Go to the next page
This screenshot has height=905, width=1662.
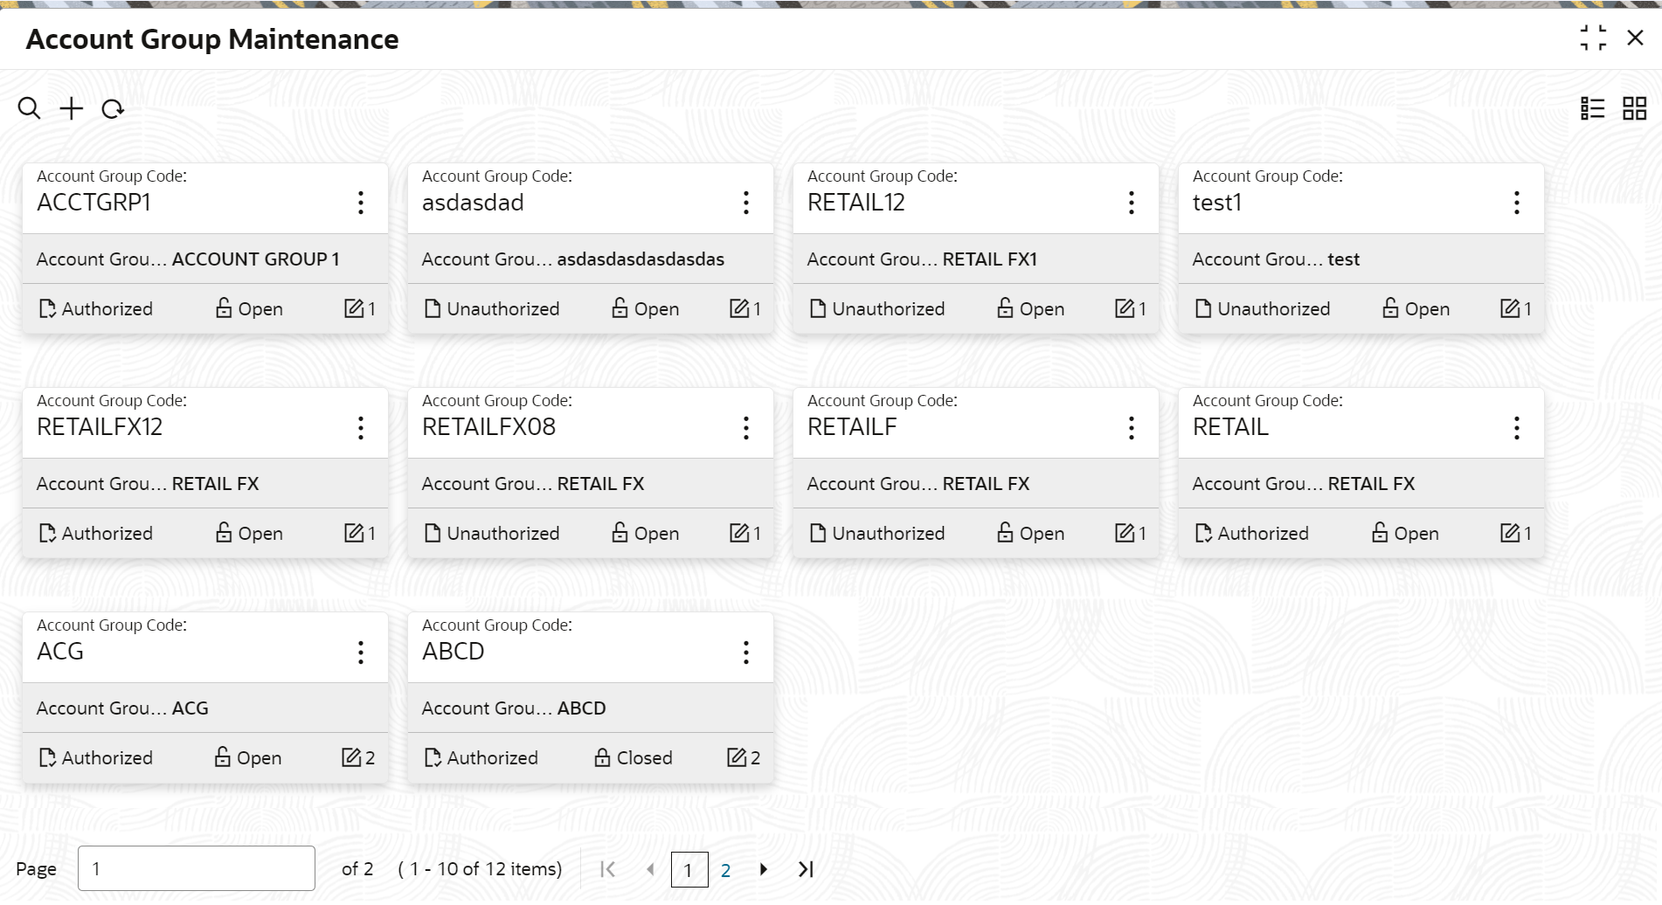pos(764,869)
